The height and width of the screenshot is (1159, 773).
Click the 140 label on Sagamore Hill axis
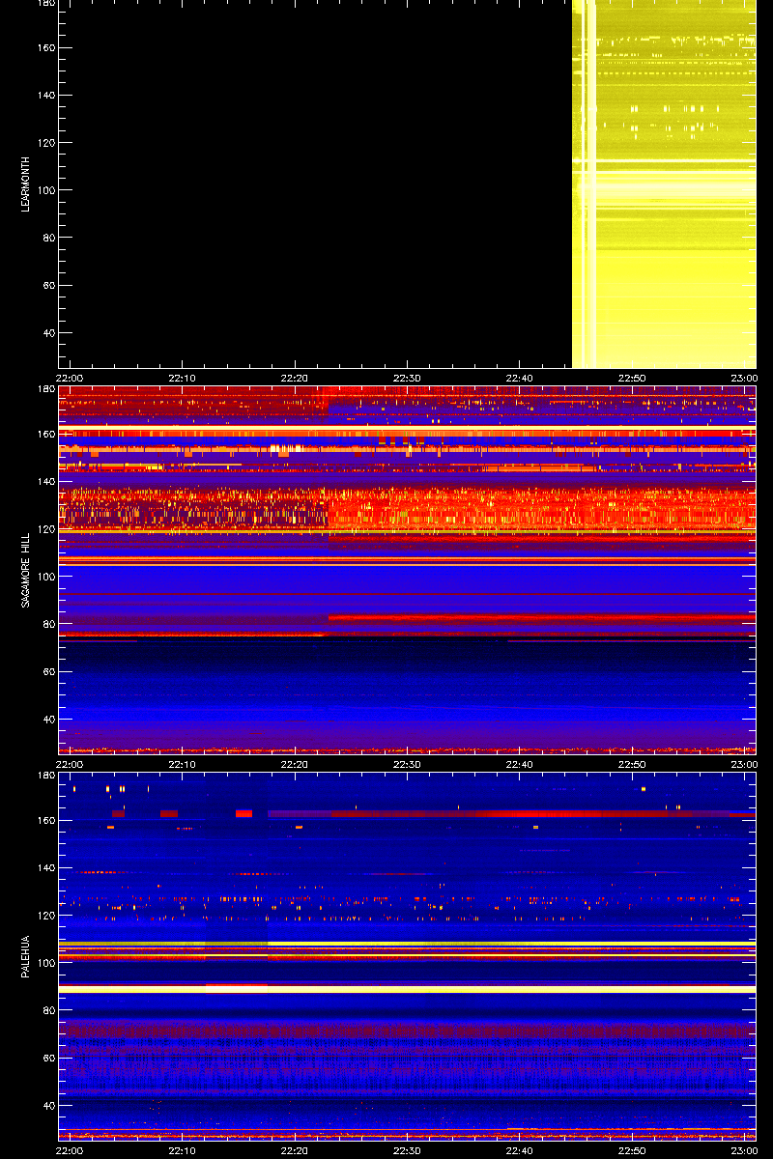(x=45, y=482)
